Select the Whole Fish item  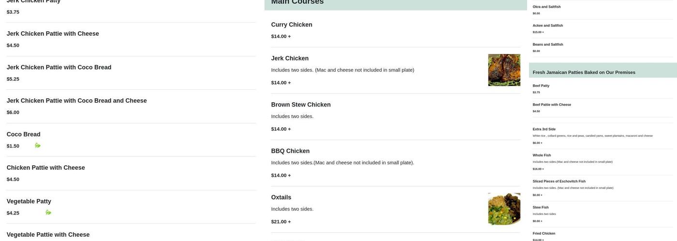click(x=542, y=155)
